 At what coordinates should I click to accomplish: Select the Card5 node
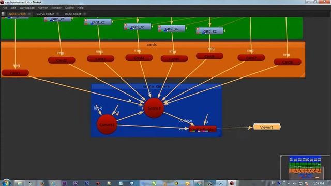pyautogui.click(x=174, y=58)
